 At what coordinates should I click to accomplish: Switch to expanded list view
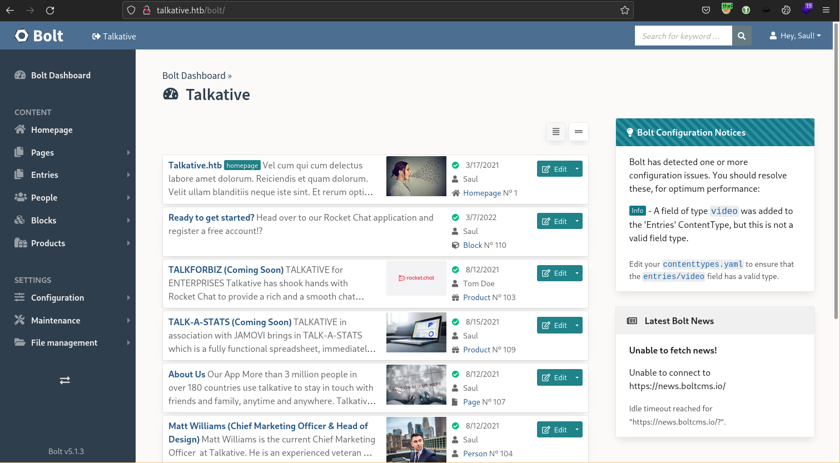[x=556, y=132]
